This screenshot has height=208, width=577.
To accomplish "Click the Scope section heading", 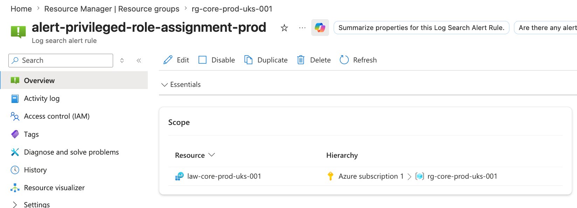I will tap(179, 122).
